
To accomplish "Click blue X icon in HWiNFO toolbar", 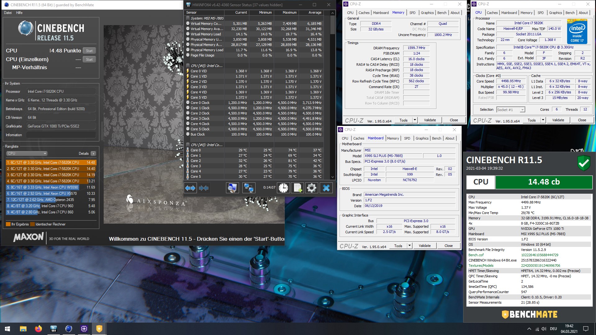I will pos(326,188).
